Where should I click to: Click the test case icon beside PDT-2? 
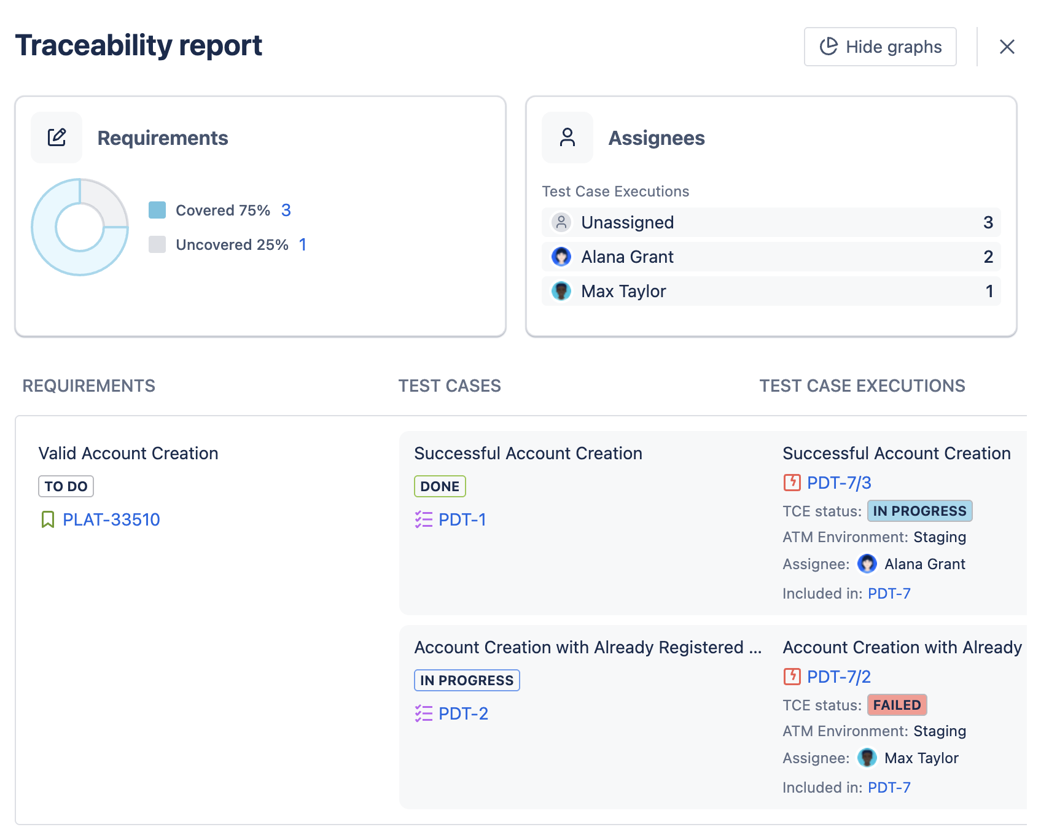click(x=423, y=713)
